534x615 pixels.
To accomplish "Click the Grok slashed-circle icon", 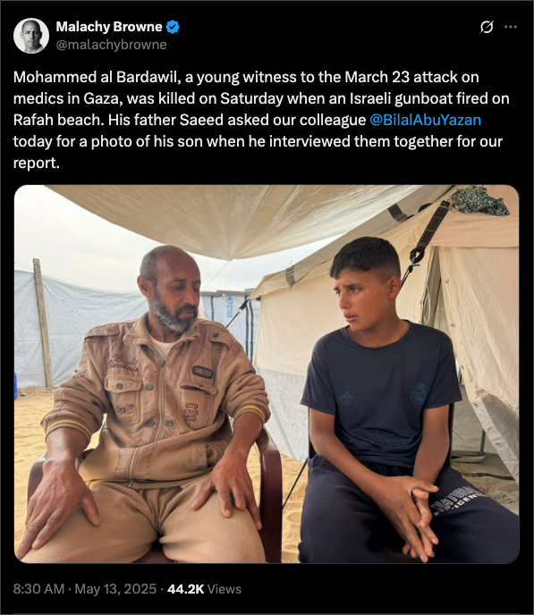I will click(487, 27).
